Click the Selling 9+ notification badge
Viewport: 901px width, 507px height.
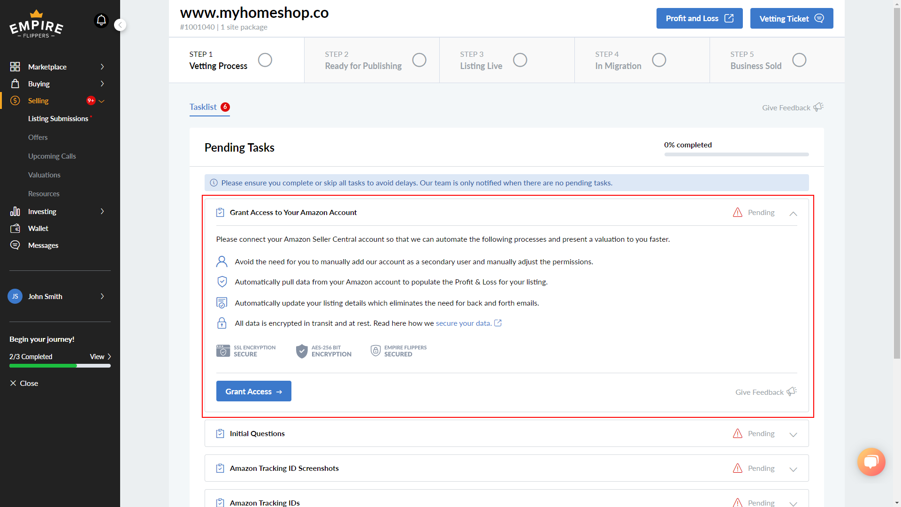(x=91, y=100)
